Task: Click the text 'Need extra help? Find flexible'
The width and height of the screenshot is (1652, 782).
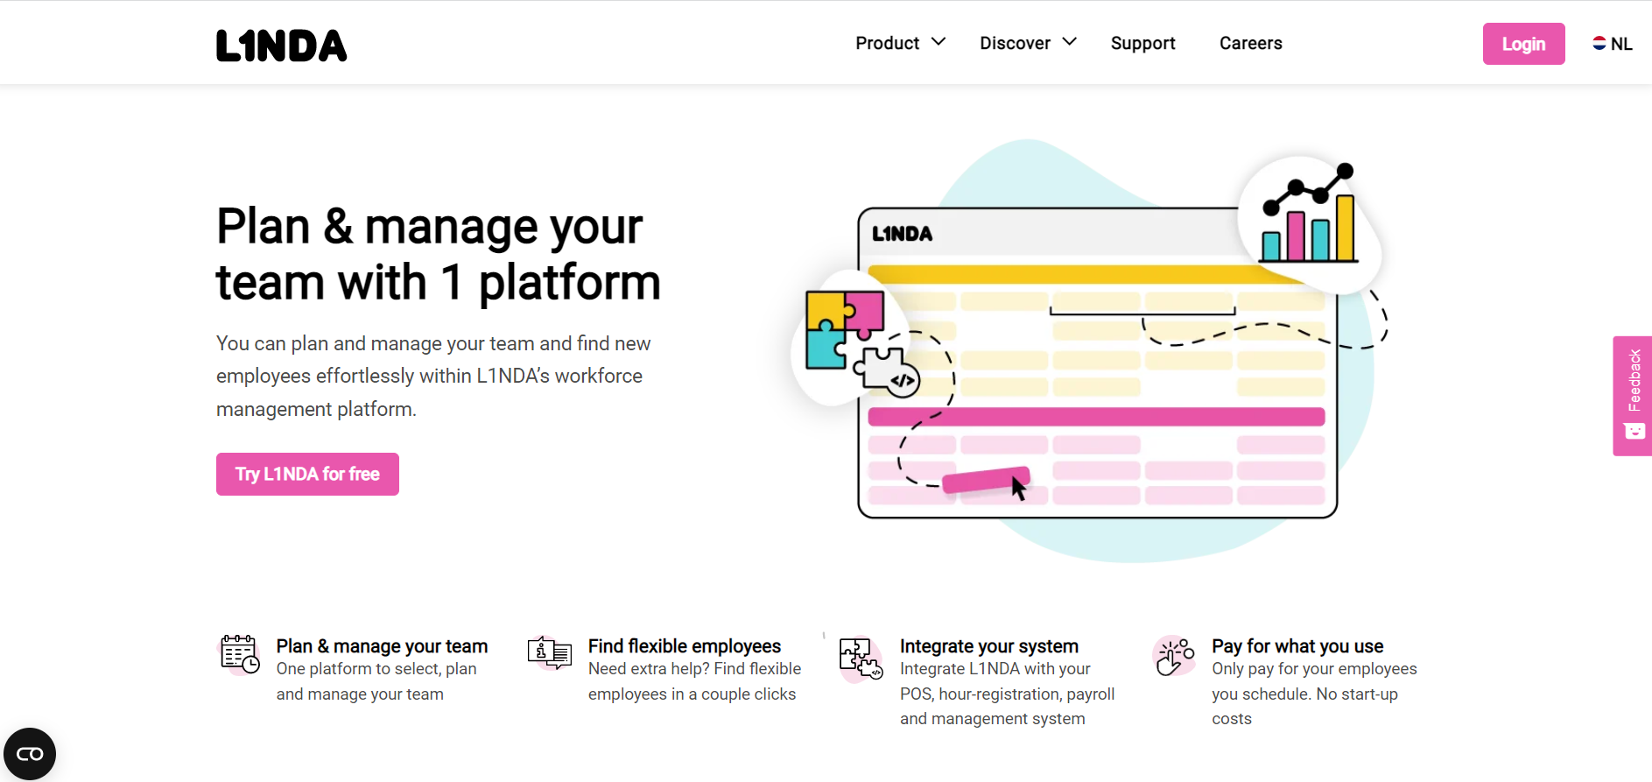Action: [x=694, y=669]
